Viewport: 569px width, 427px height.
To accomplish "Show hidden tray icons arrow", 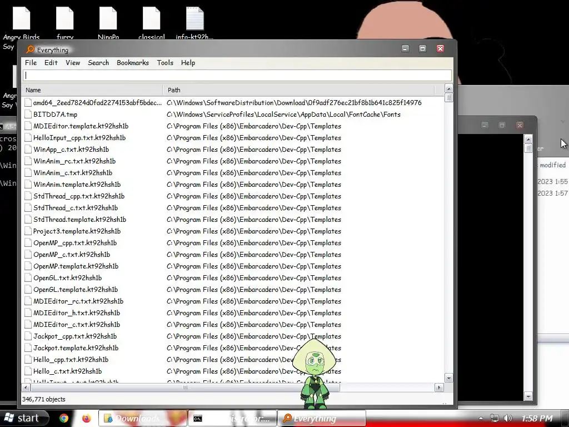I will 481,418.
